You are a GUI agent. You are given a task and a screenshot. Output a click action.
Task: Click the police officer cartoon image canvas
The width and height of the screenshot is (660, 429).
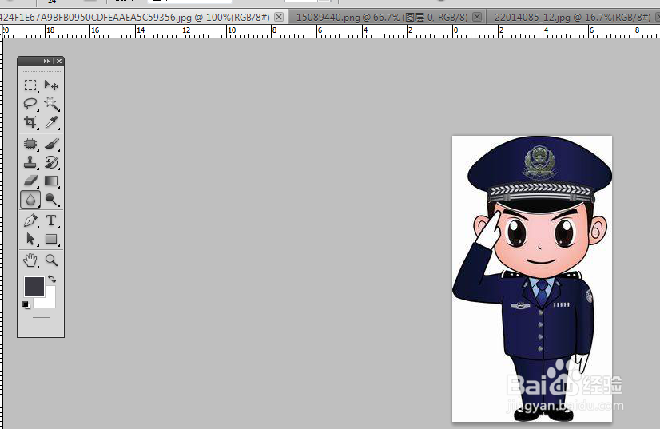[x=532, y=278]
